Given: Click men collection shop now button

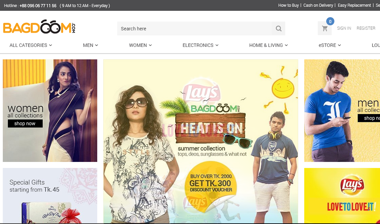Looking at the screenshot, I should tap(369, 118).
